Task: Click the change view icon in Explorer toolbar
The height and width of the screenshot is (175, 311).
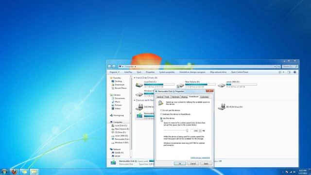Action: coord(280,72)
